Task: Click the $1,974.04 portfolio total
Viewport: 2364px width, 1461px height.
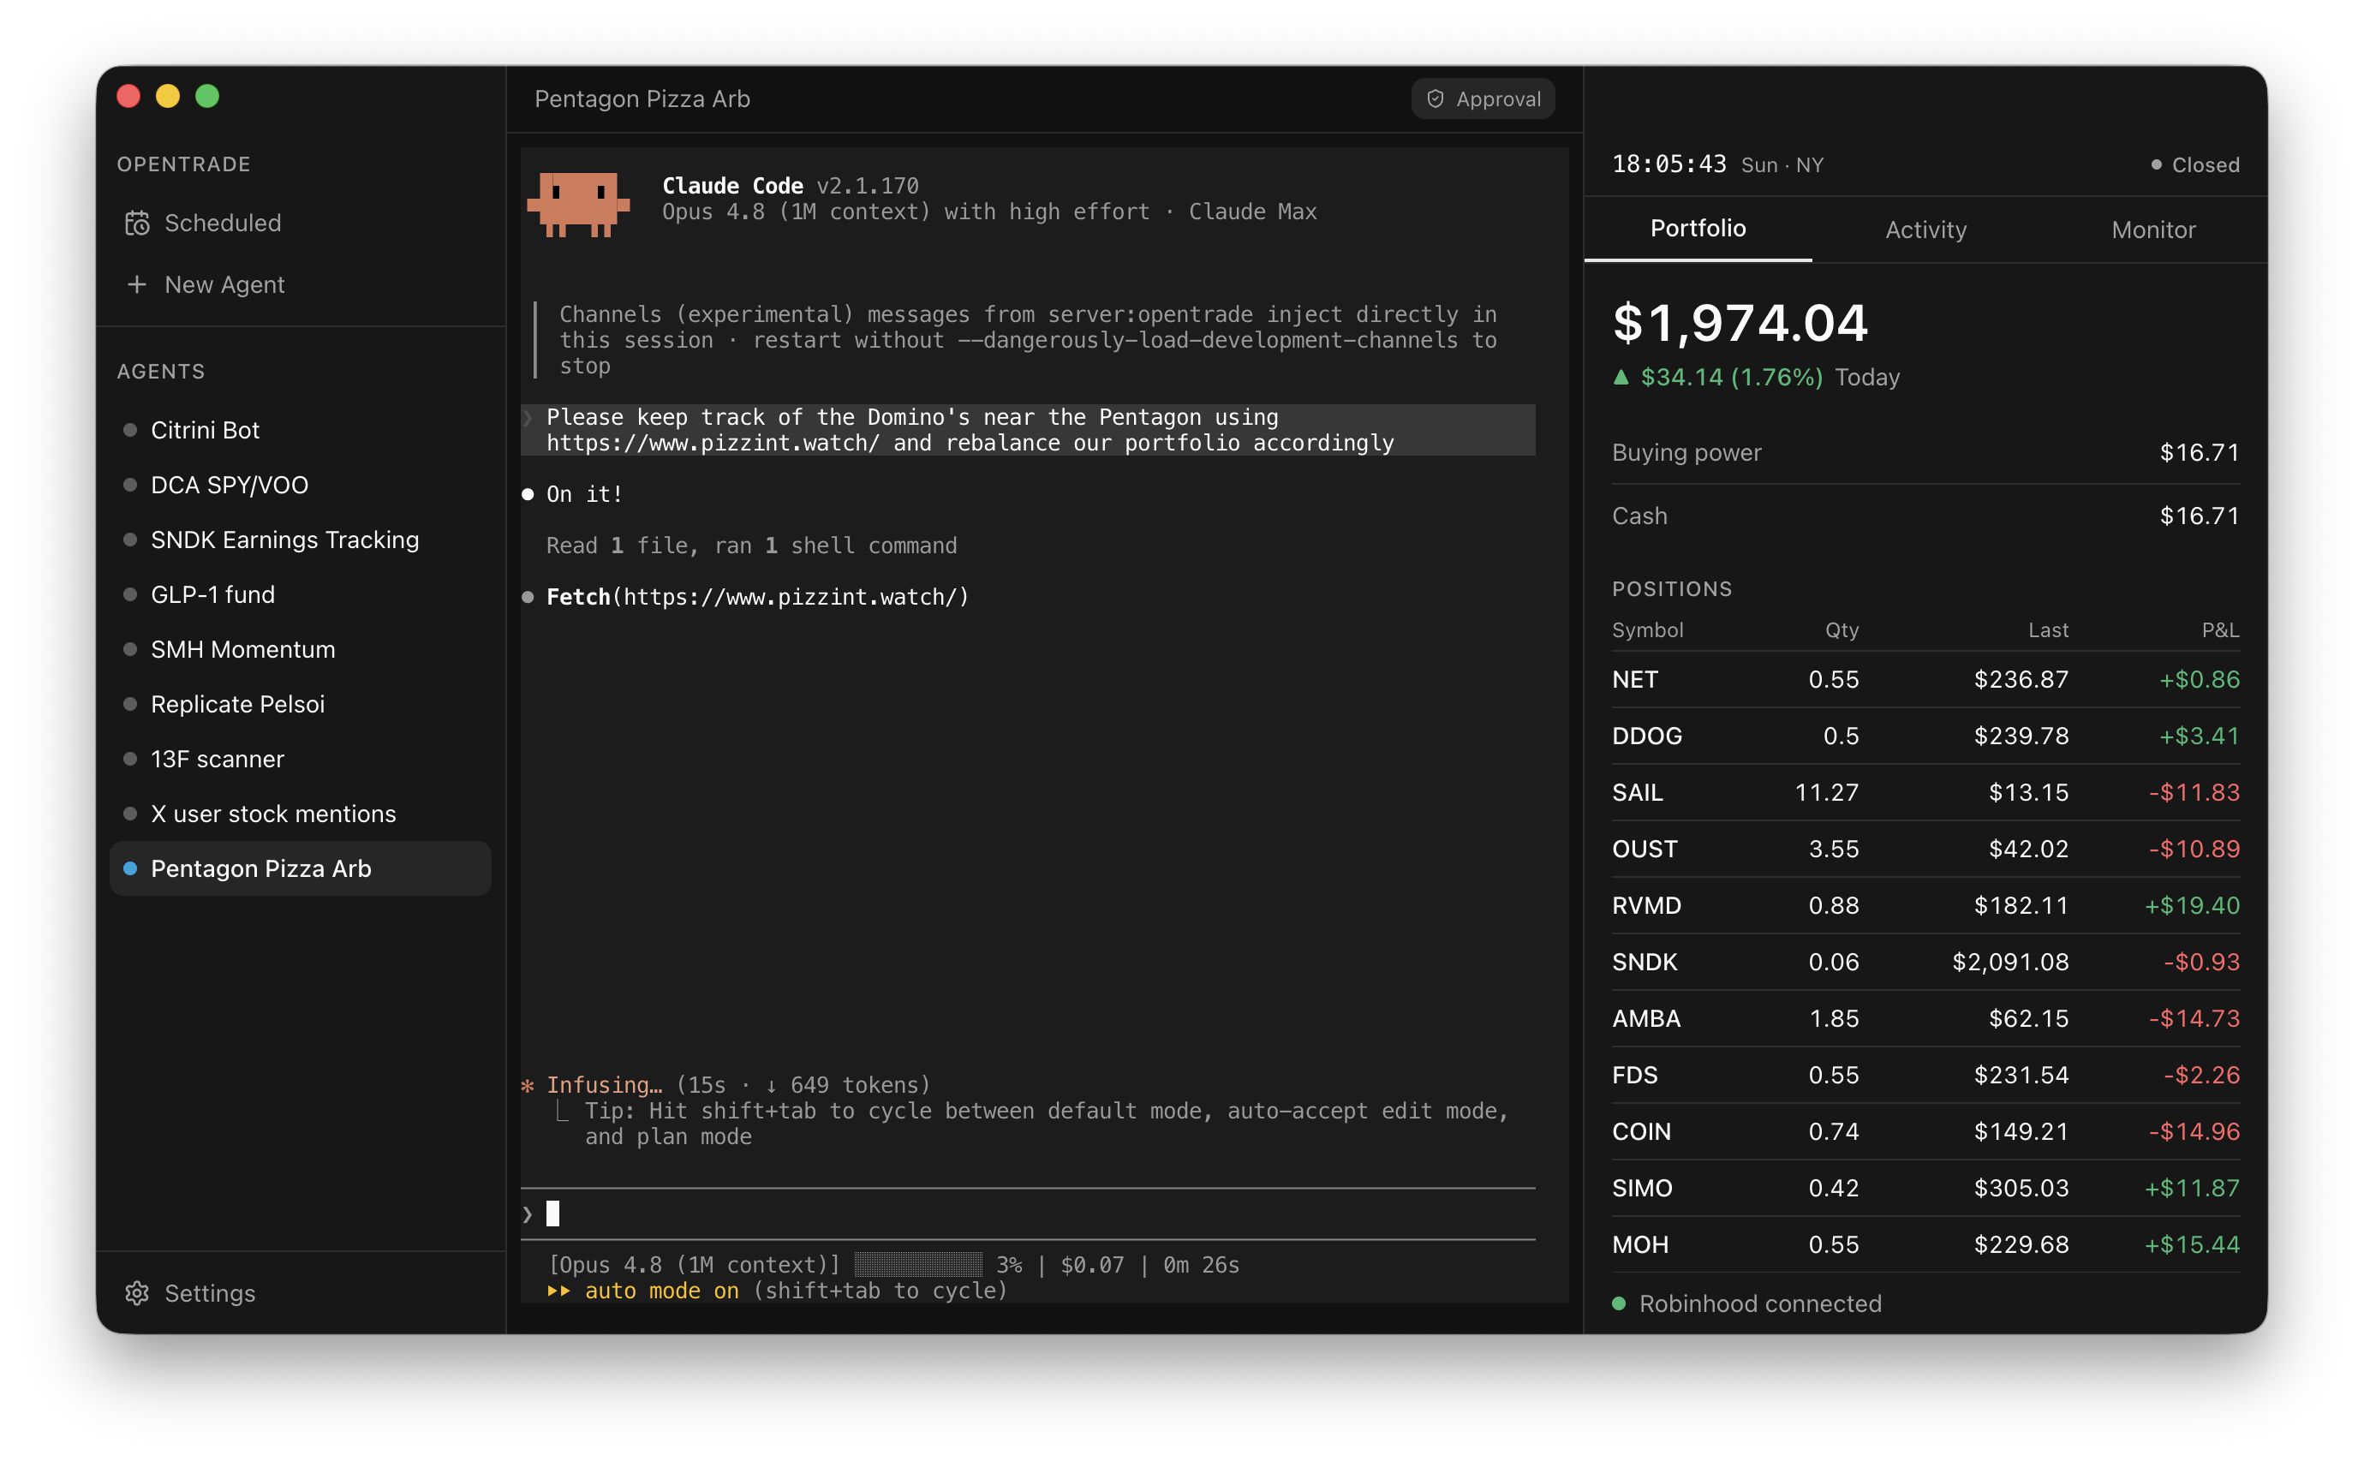Action: 1740,323
